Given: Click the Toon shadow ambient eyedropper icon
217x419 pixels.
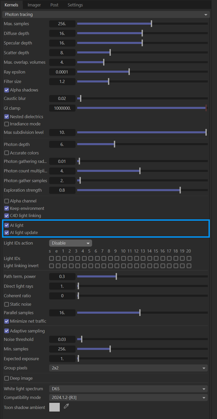Looking at the screenshot, I should 66,406.
